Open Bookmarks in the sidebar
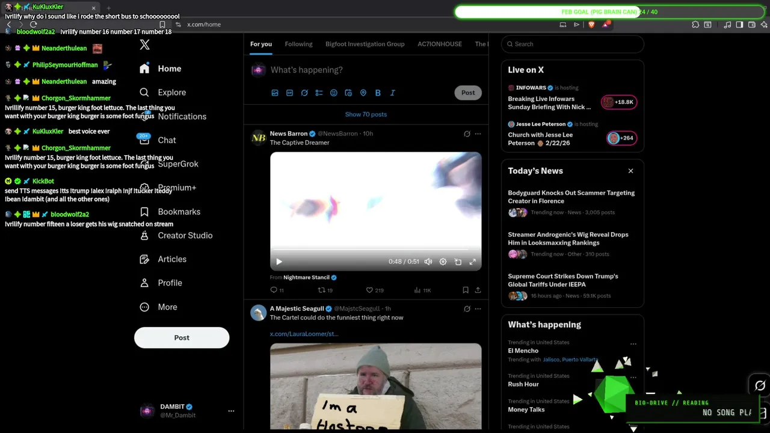The height and width of the screenshot is (433, 770). 170,212
